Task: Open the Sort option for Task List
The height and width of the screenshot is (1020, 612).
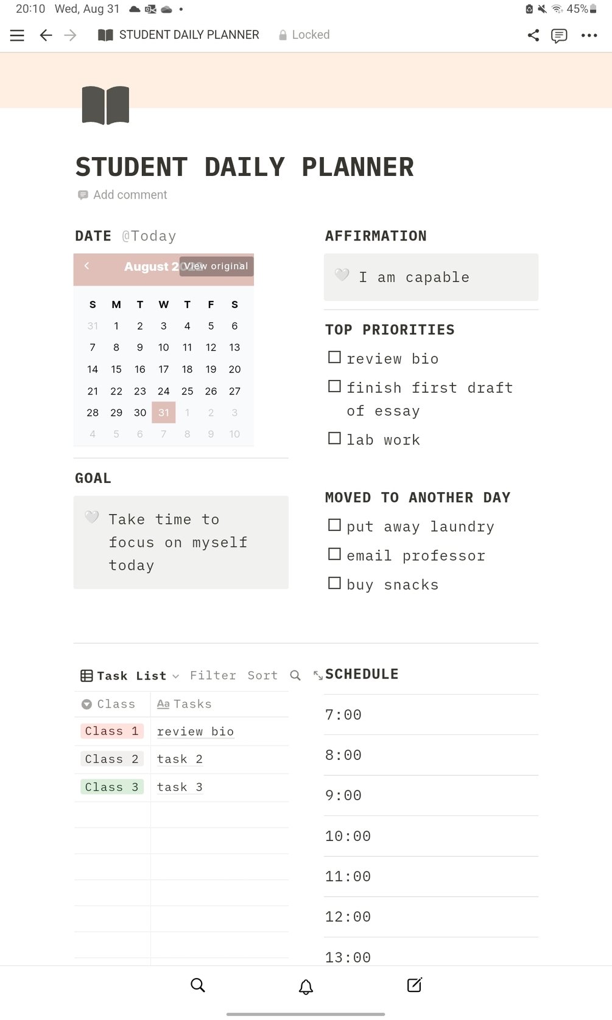Action: coord(262,675)
